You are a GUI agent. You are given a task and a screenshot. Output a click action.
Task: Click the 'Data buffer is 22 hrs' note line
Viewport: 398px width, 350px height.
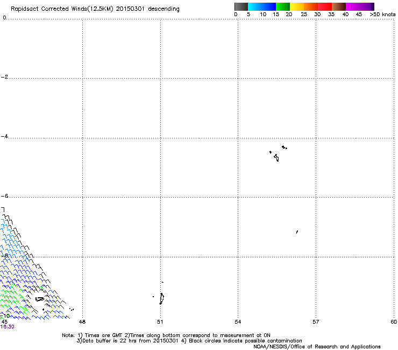[x=189, y=341]
